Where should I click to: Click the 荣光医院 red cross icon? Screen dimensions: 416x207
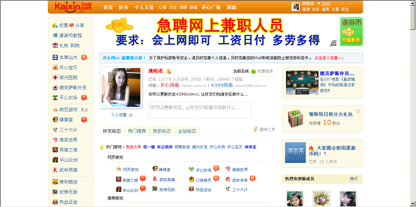[55, 78]
